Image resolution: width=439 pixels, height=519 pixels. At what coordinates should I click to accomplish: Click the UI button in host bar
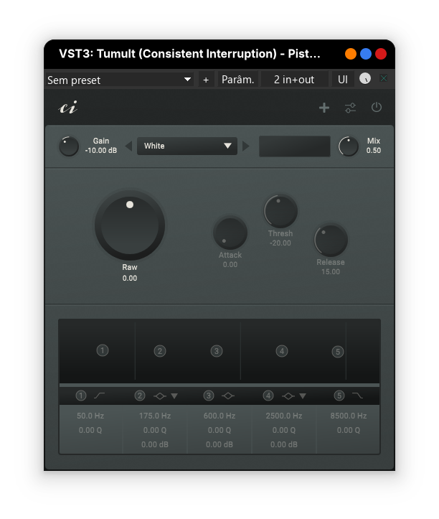343,80
